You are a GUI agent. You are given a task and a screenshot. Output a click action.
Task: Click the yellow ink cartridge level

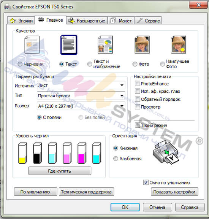coord(22,153)
